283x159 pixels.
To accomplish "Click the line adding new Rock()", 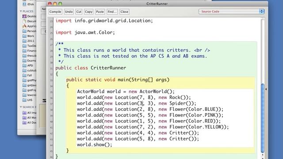I will tap(134, 98).
